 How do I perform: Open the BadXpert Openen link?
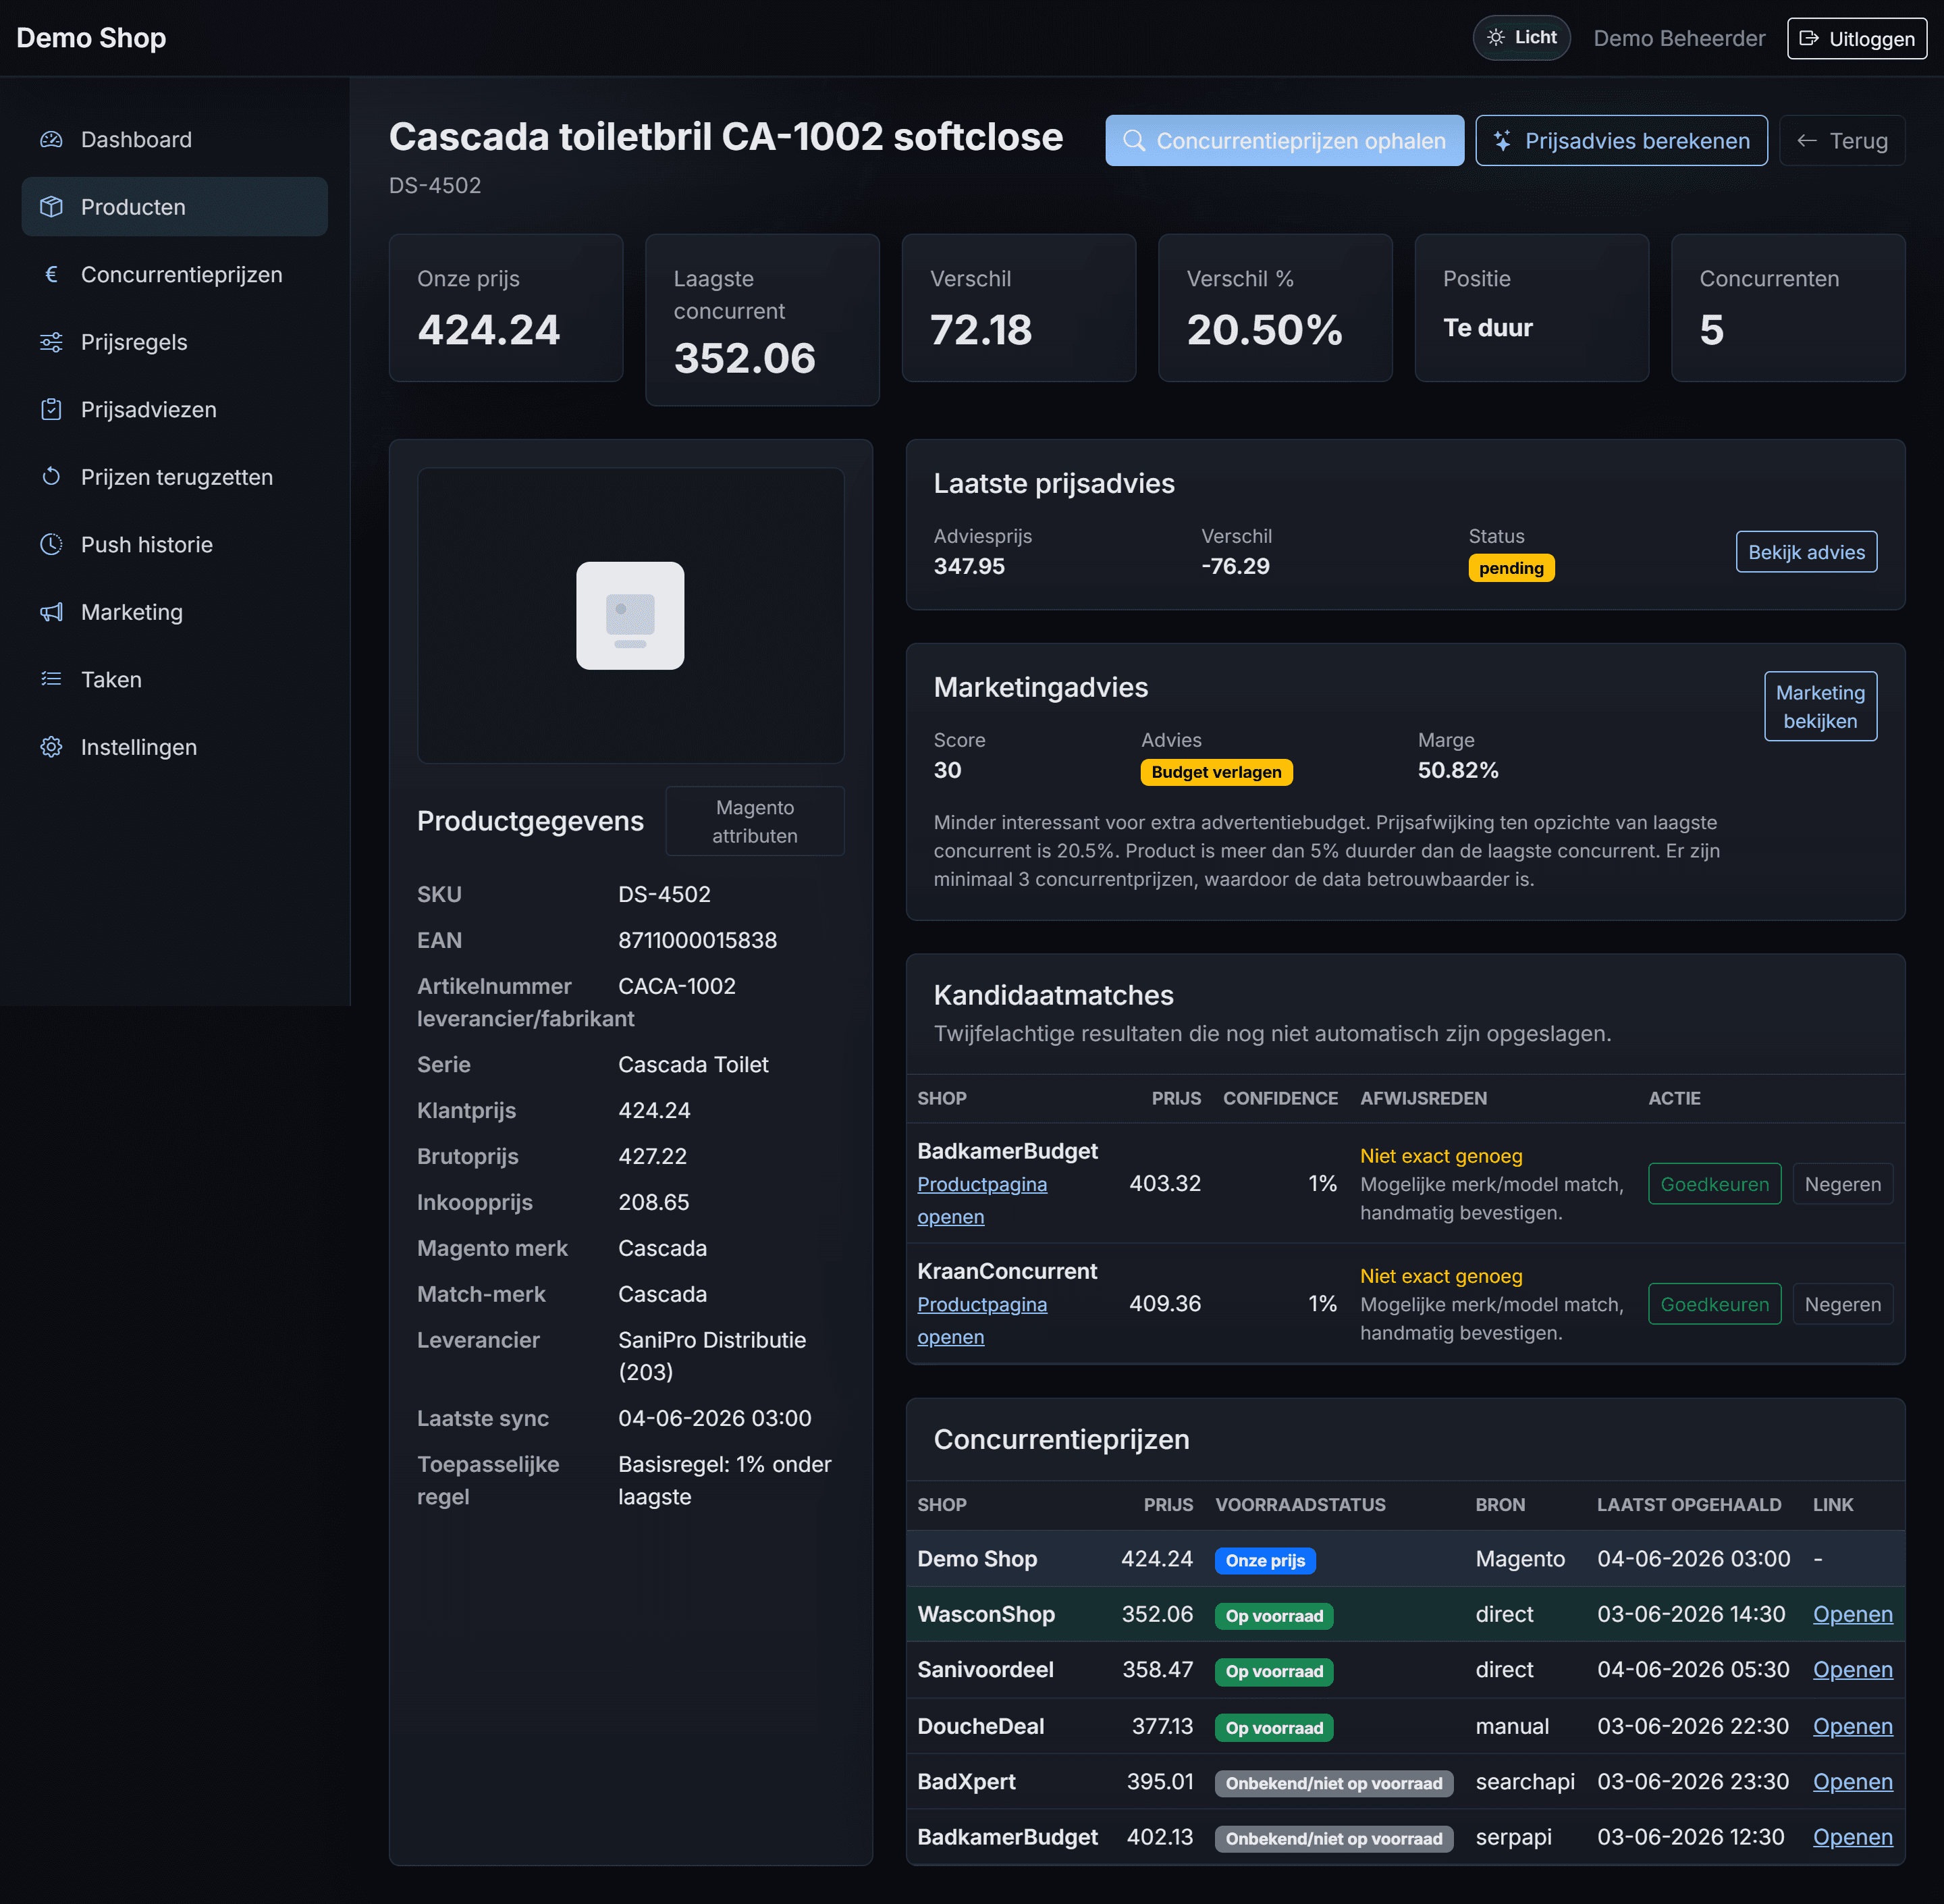click(1852, 1781)
